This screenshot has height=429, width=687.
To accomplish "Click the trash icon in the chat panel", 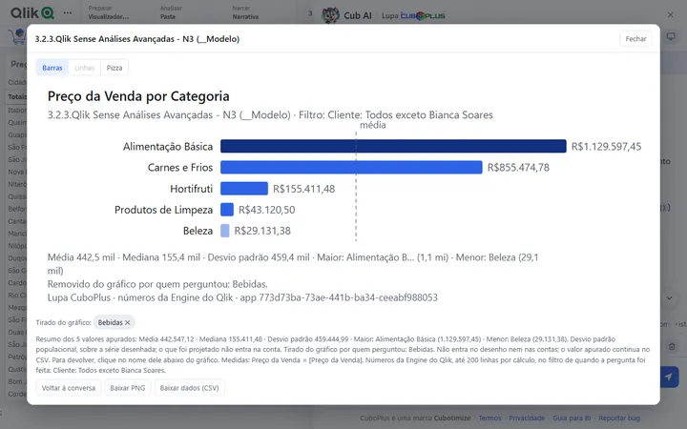I will 672,347.
